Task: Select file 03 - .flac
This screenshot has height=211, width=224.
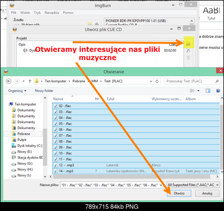Action: coord(136,112)
